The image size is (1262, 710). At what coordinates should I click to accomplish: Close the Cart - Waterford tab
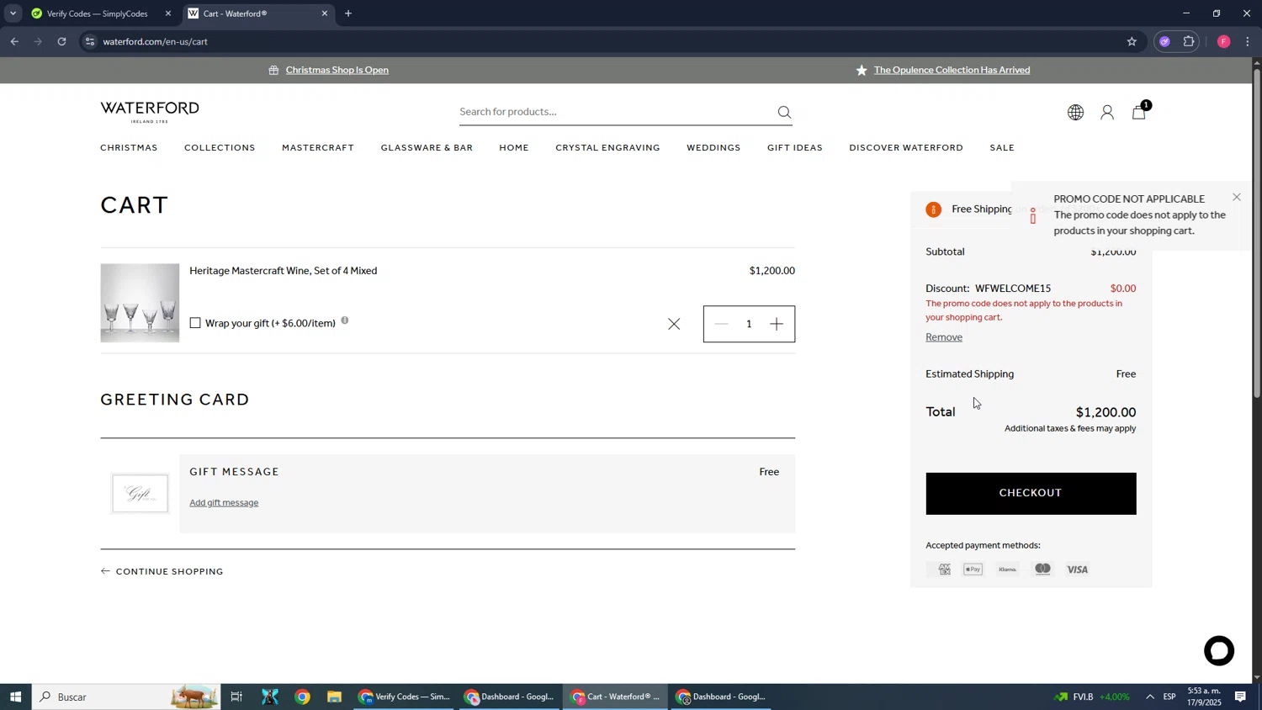coord(325,13)
